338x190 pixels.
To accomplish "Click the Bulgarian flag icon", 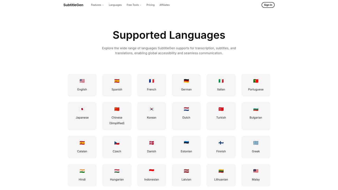I will click(x=256, y=109).
